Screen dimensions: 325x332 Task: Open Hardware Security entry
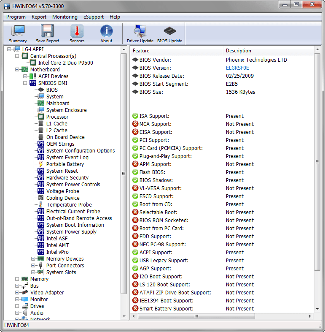click(67, 178)
